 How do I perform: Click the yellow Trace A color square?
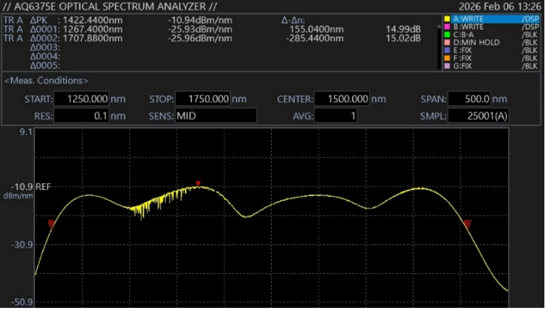click(447, 19)
